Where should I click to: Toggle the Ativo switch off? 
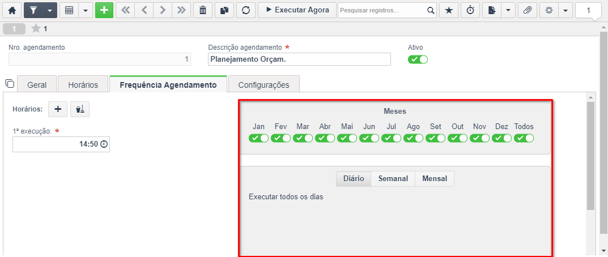coord(418,59)
